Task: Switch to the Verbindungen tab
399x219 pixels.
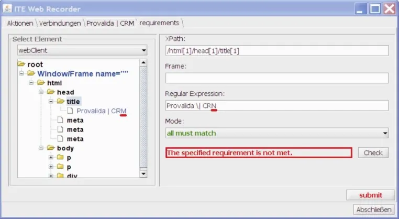Action: click(60, 23)
